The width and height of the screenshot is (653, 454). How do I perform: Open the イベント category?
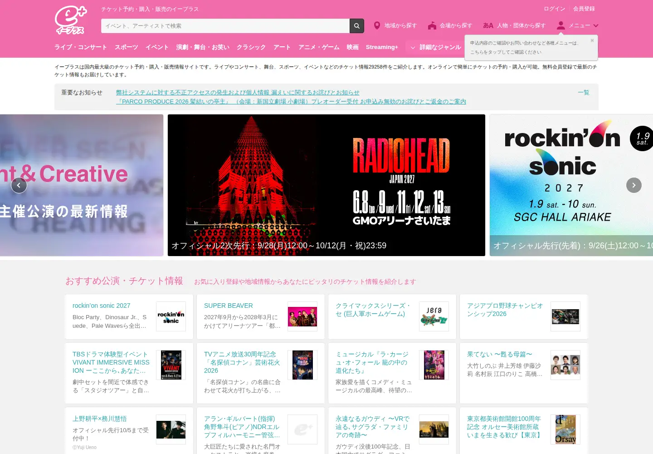(157, 47)
